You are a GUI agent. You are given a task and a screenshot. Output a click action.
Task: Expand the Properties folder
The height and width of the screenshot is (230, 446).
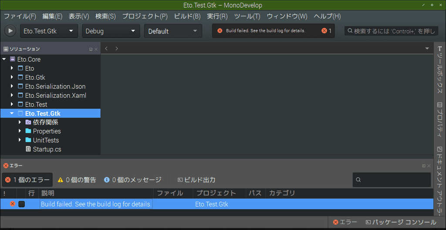coord(20,131)
